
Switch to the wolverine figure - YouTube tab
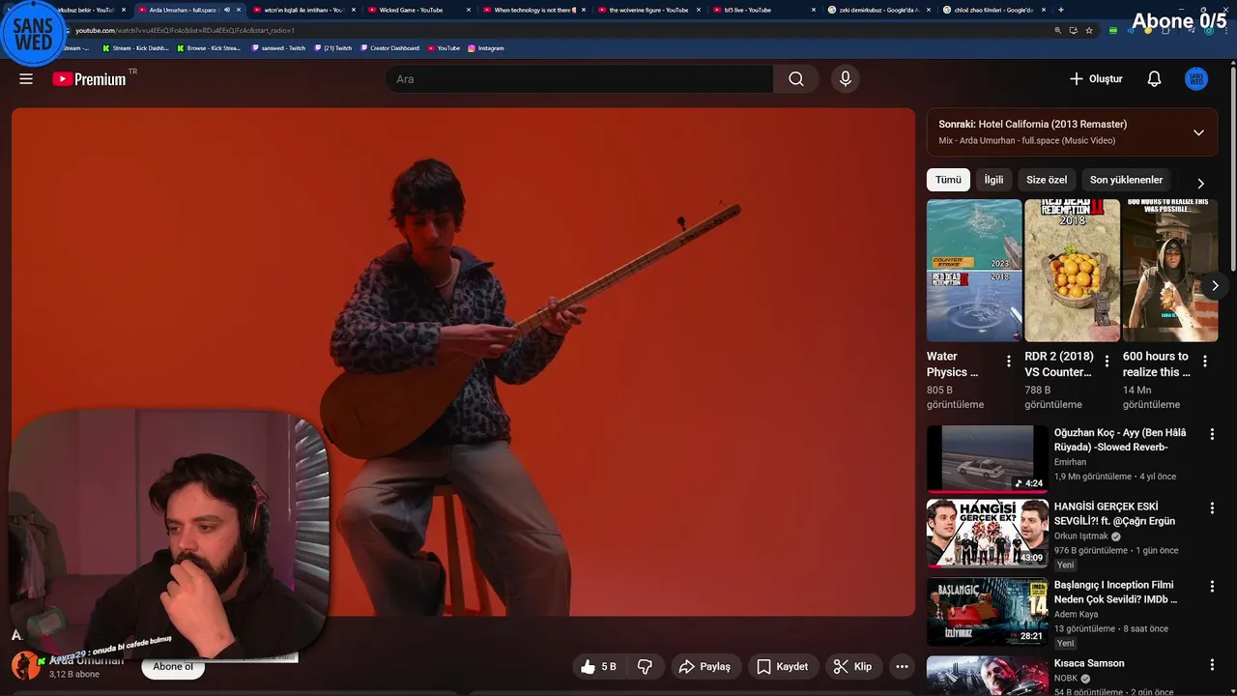(648, 10)
